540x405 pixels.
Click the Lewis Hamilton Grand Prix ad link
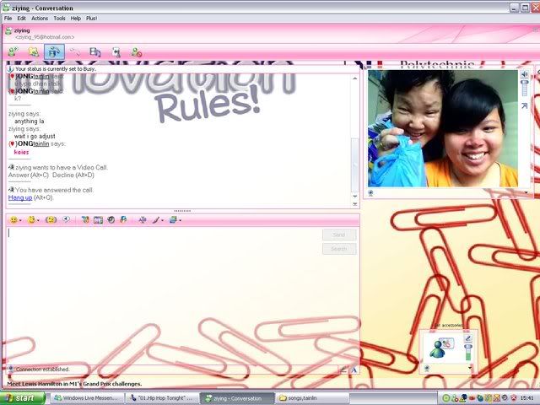pyautogui.click(x=74, y=384)
